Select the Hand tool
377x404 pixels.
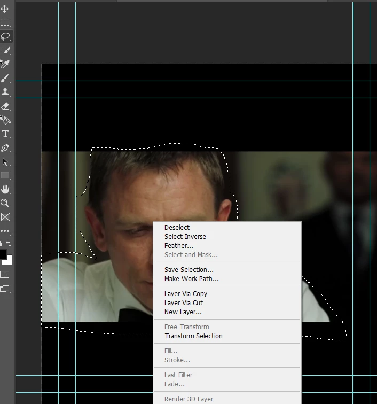click(5, 189)
